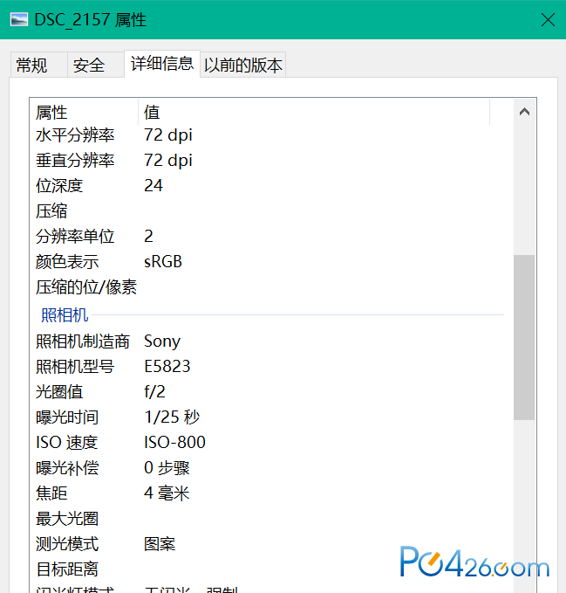Click the 72 dpi value for 垂直分辨率

168,161
